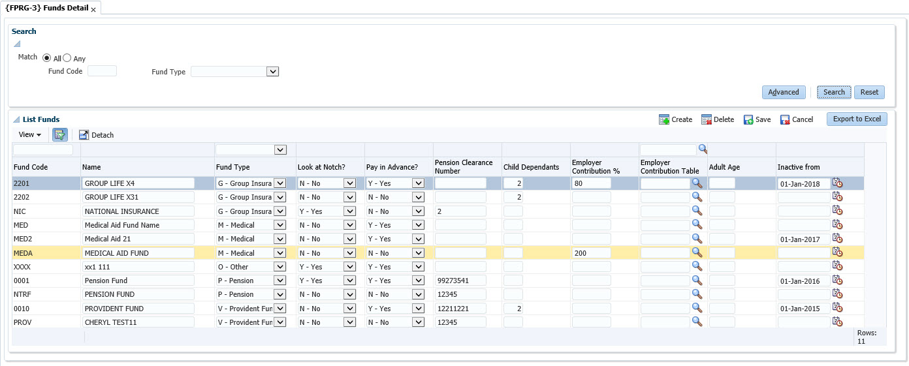Select the {FPRG-3} Funds Detail tab
909x366 pixels.
point(47,8)
